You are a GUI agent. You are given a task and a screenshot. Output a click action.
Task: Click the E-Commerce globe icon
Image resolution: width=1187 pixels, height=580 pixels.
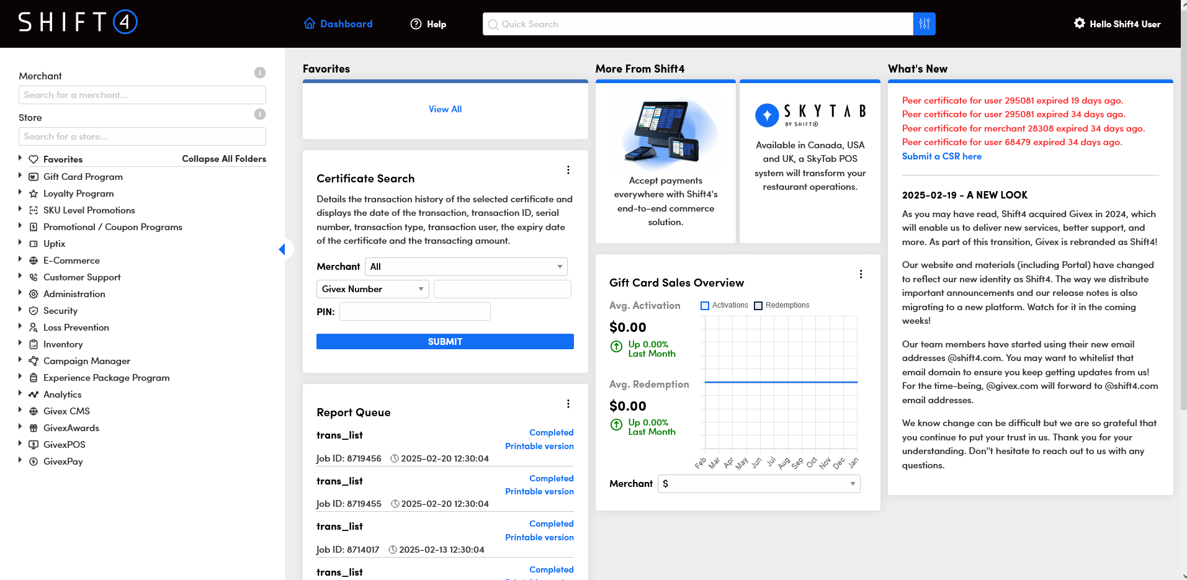coord(34,261)
